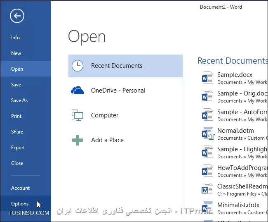This screenshot has width=268, height=222.
Task: Select the Computer location
Action: coord(126,115)
